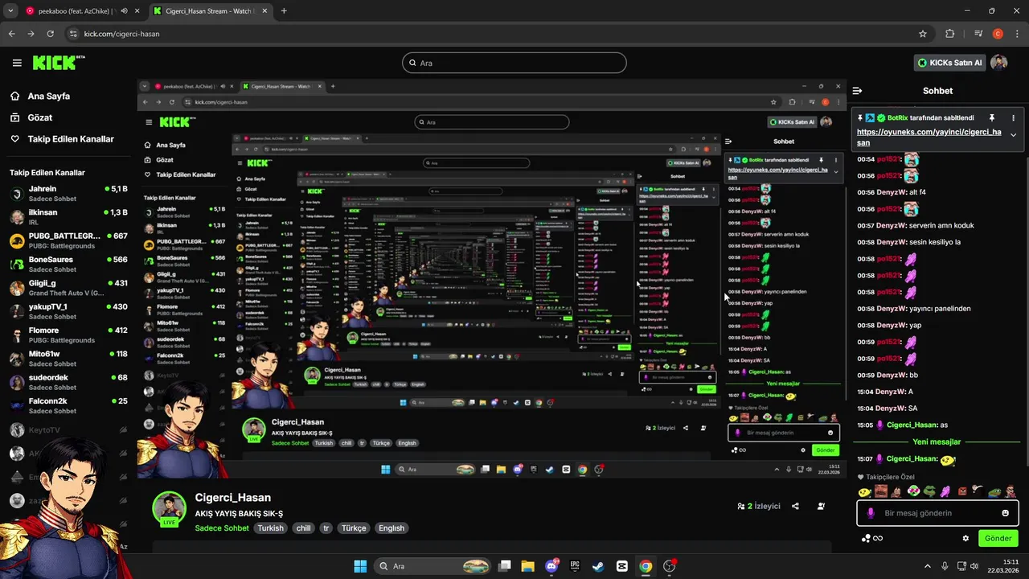
Task: Show hidden system tray icons
Action: pyautogui.click(x=927, y=566)
